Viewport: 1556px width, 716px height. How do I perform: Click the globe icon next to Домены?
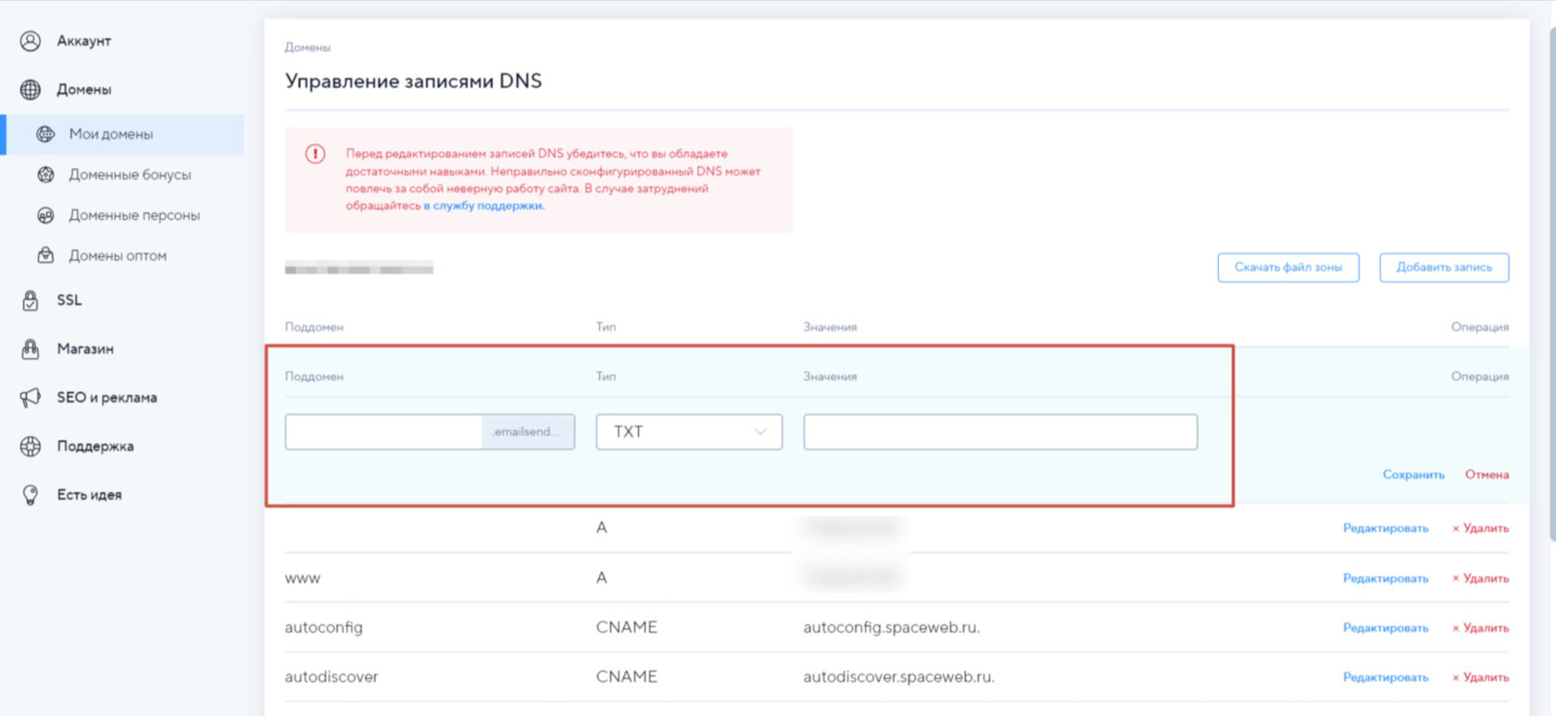point(31,90)
